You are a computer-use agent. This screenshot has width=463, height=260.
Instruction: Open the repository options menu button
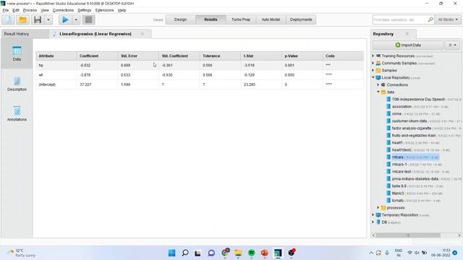[x=452, y=45]
